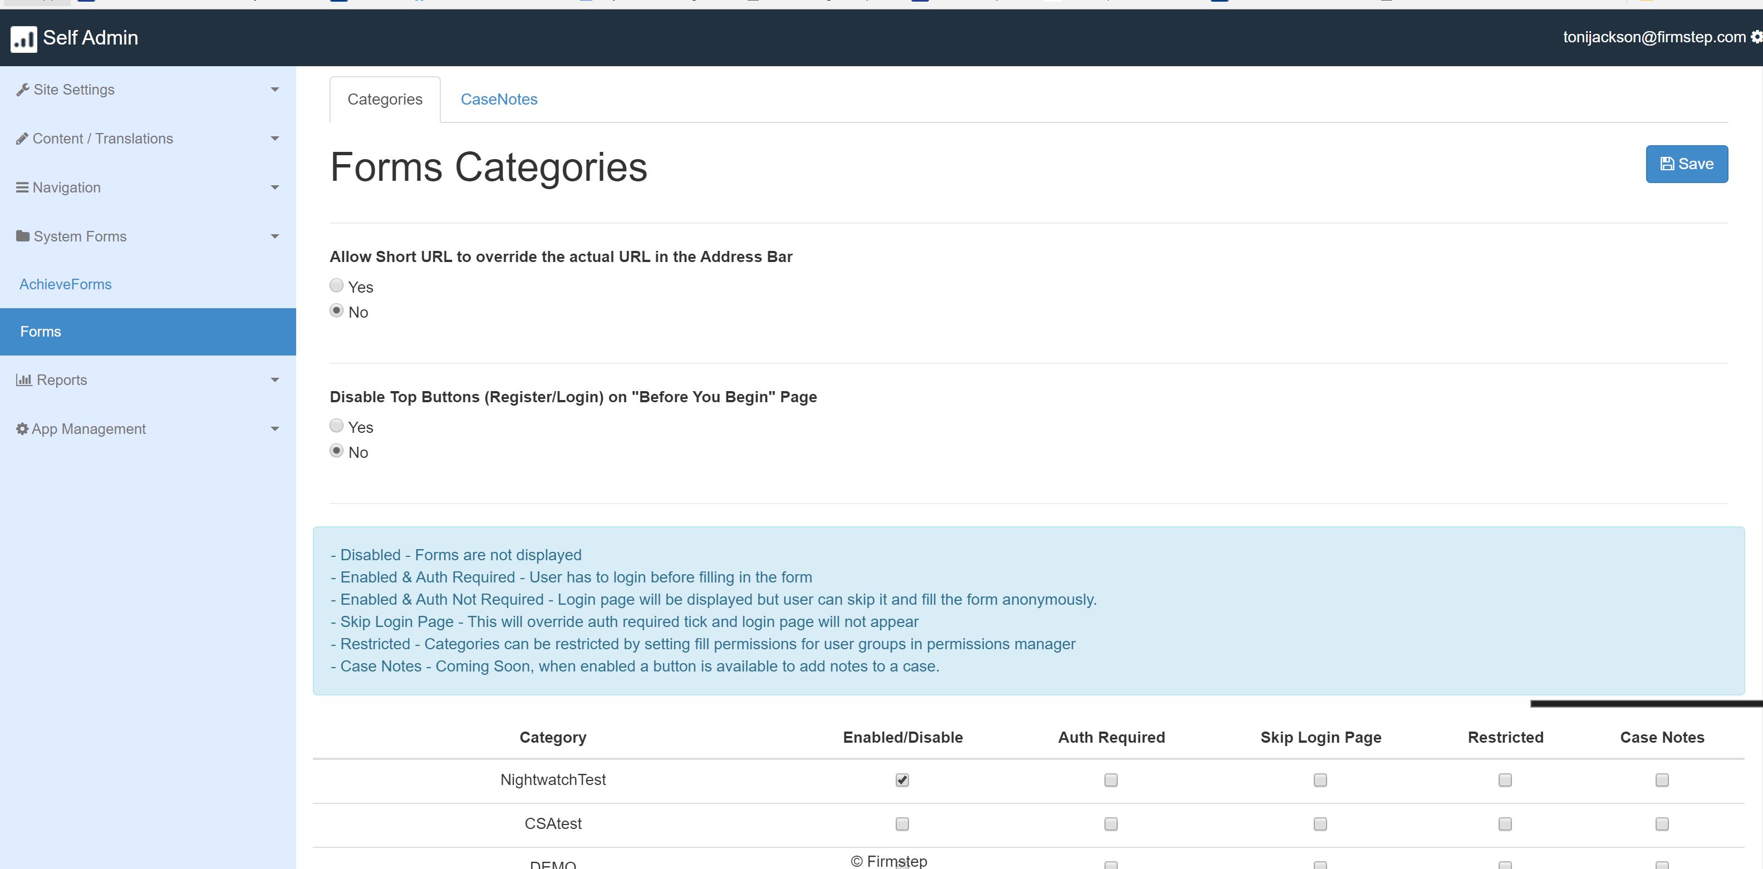The image size is (1763, 869).
Task: Switch to the CaseNotes tab
Action: point(499,100)
